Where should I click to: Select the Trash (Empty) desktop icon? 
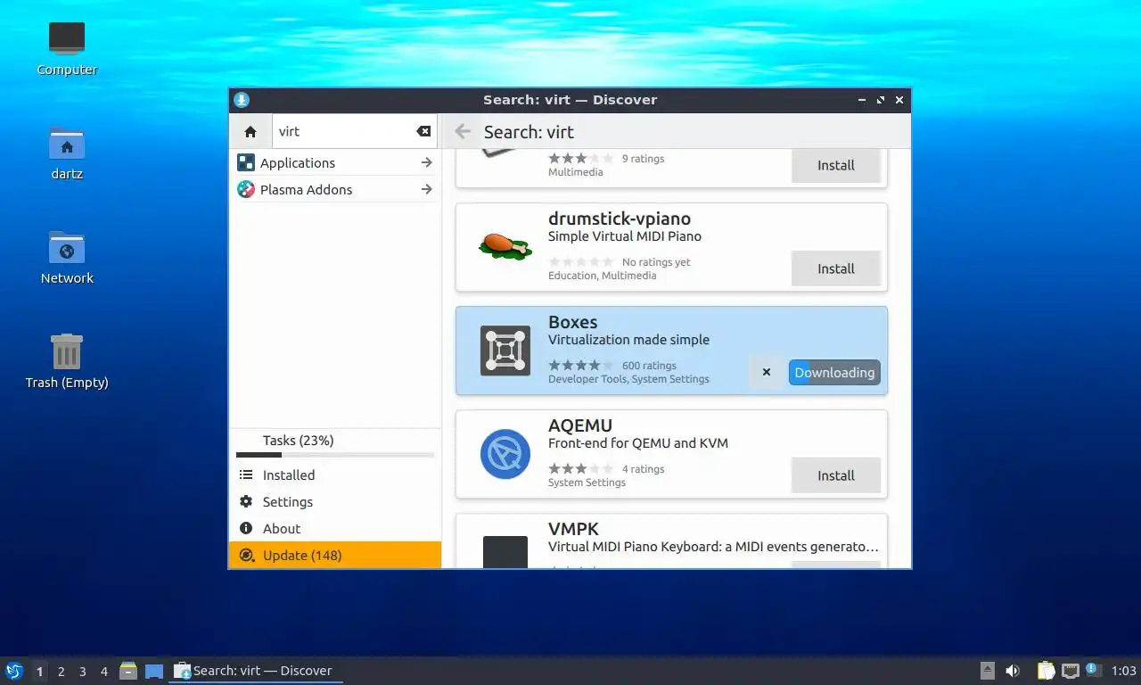tap(67, 351)
